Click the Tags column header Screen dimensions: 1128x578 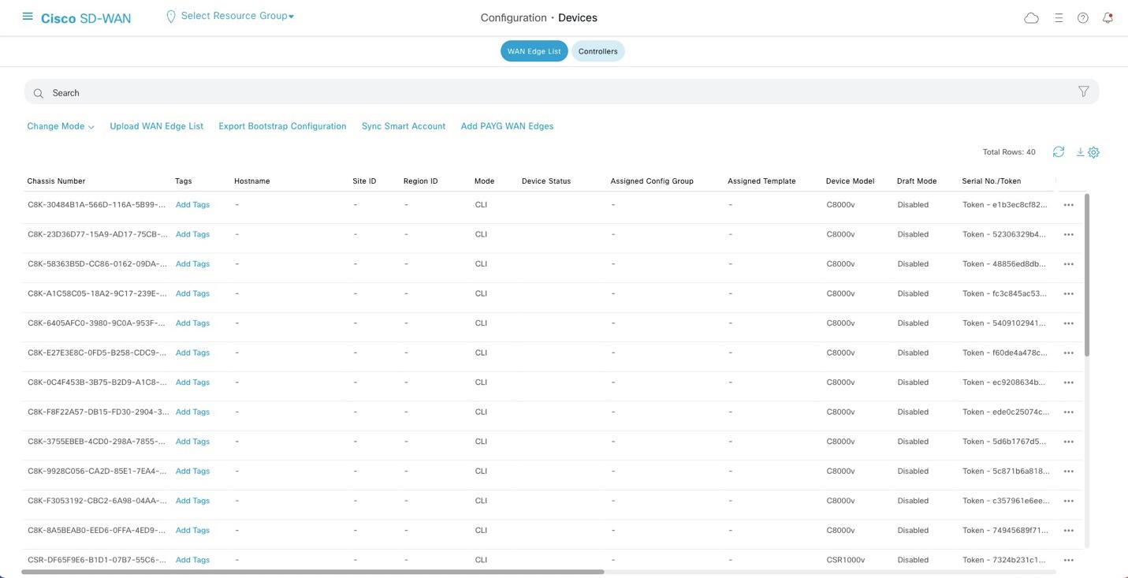point(184,181)
